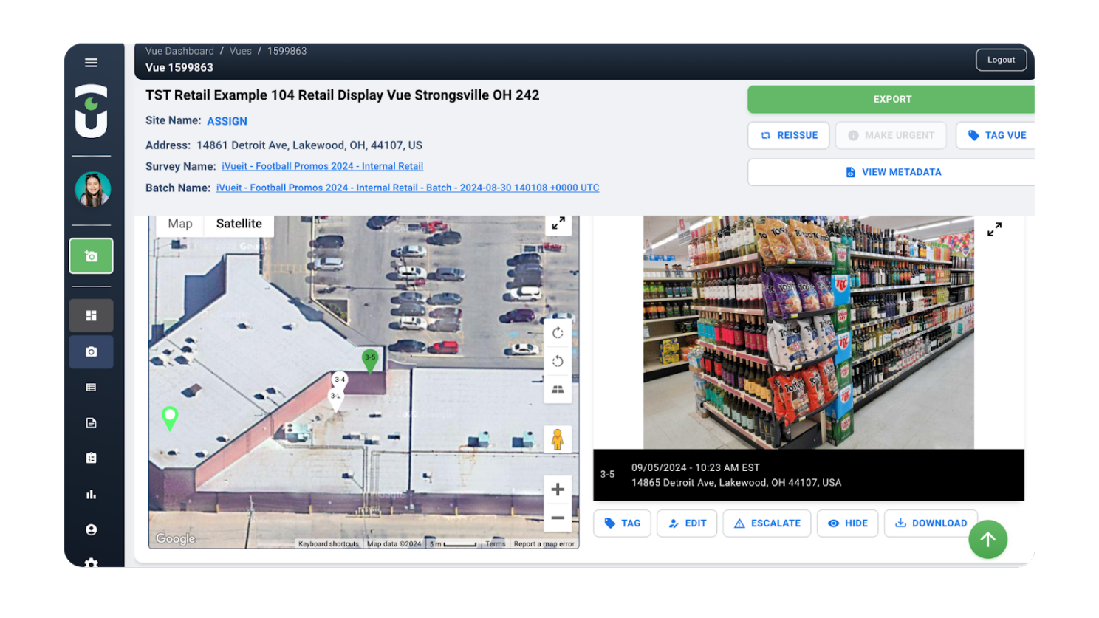Toggle the map tilt view control

click(x=558, y=389)
